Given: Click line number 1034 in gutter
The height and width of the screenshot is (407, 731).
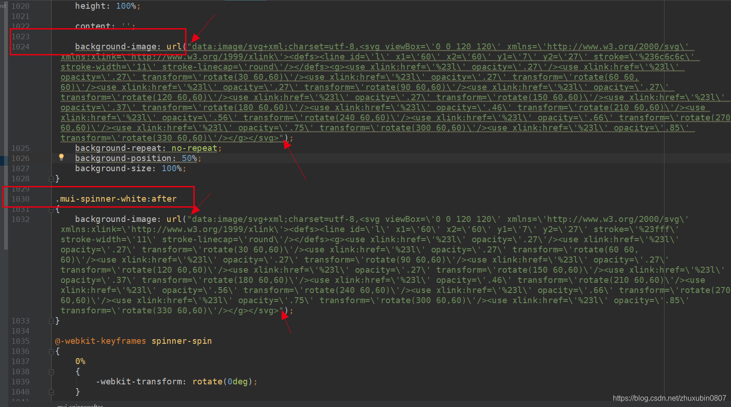Looking at the screenshot, I should 20,331.
